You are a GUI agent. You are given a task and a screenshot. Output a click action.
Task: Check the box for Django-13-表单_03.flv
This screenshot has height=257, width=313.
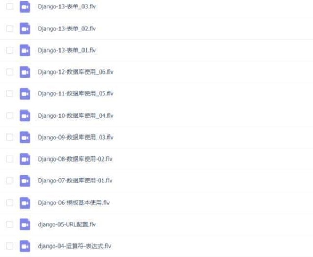coord(9,6)
